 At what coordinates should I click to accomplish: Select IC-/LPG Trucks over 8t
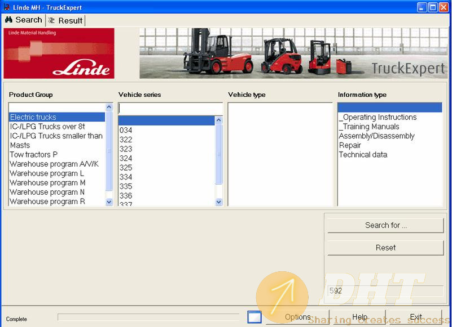[57, 127]
